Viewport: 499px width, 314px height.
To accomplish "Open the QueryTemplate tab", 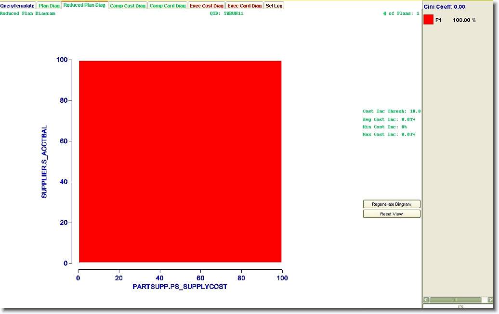I will point(18,6).
